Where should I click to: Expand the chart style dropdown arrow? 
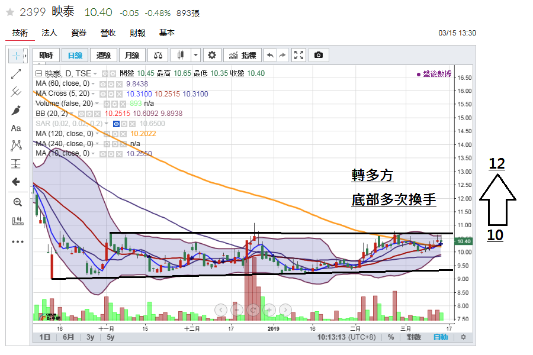(x=195, y=55)
